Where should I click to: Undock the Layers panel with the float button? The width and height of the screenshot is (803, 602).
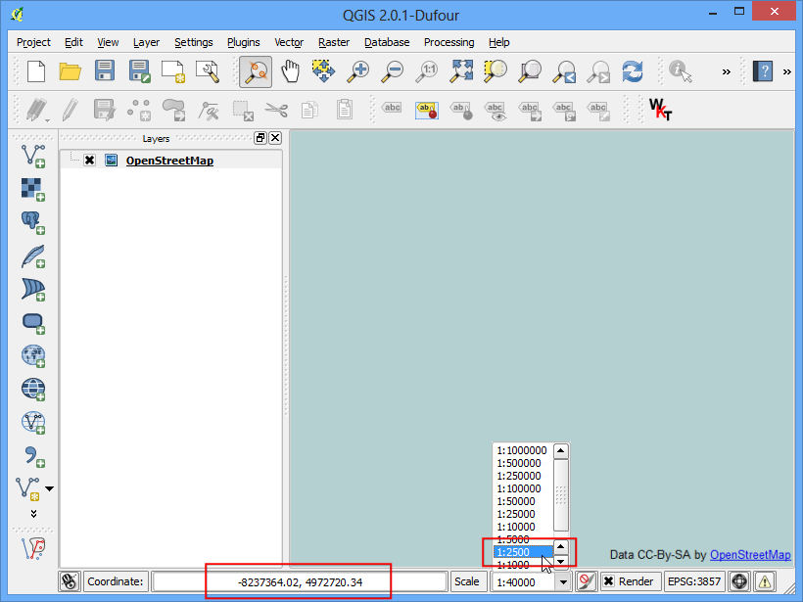click(260, 138)
